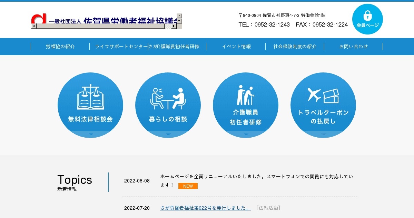Screen dimensions: 414x218
Task: Click logo frame scroll-right arrow
Action: click(174, 26)
